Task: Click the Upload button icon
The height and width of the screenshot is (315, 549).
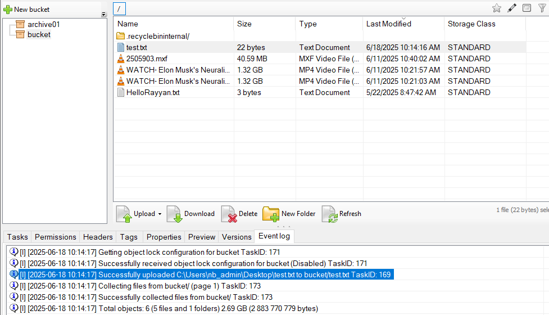Action: [x=124, y=214]
